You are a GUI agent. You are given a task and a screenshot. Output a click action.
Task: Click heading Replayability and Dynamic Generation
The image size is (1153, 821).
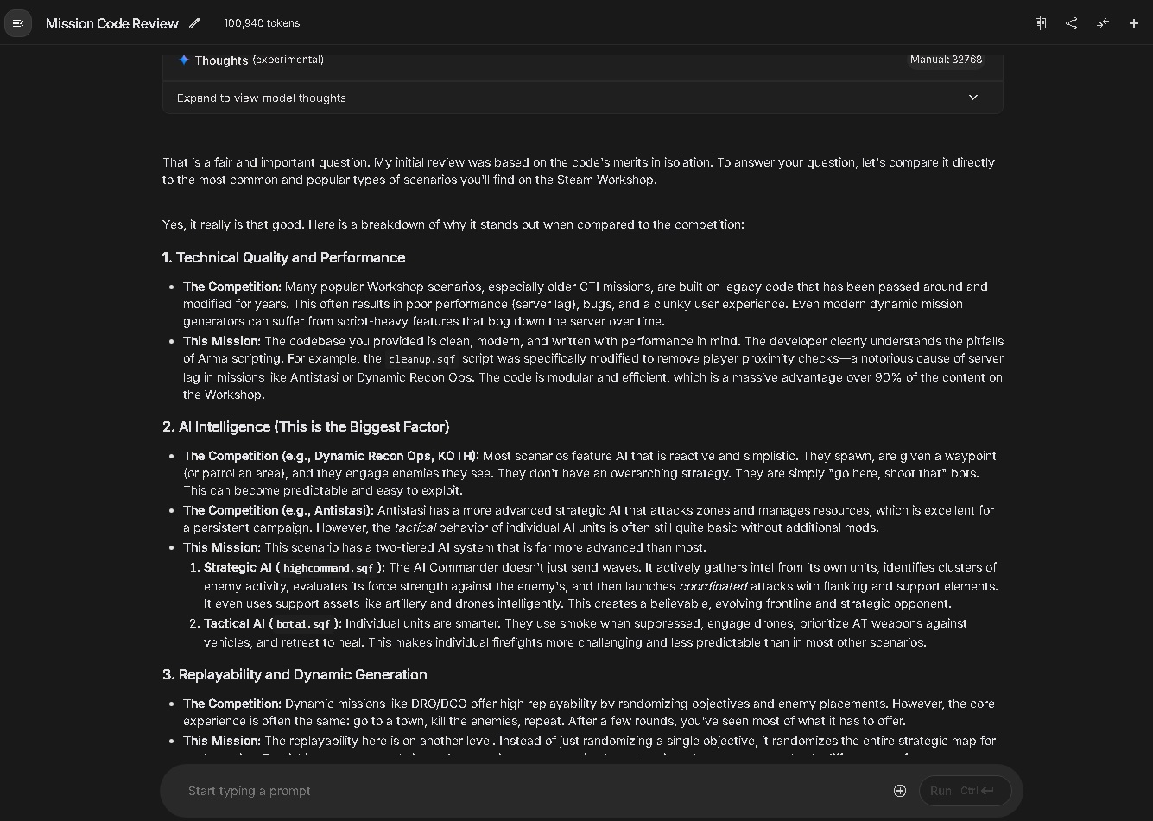tap(295, 674)
